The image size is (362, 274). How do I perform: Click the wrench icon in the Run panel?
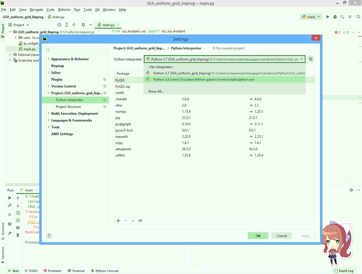10,205
